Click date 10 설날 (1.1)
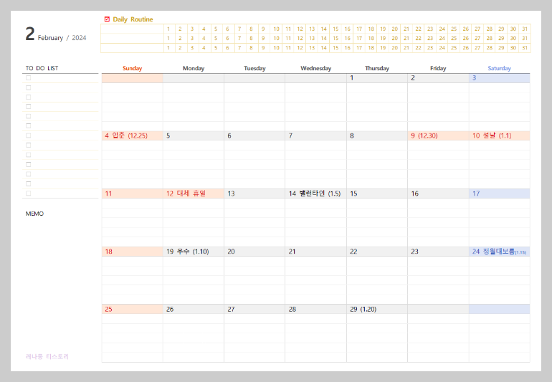 492,135
